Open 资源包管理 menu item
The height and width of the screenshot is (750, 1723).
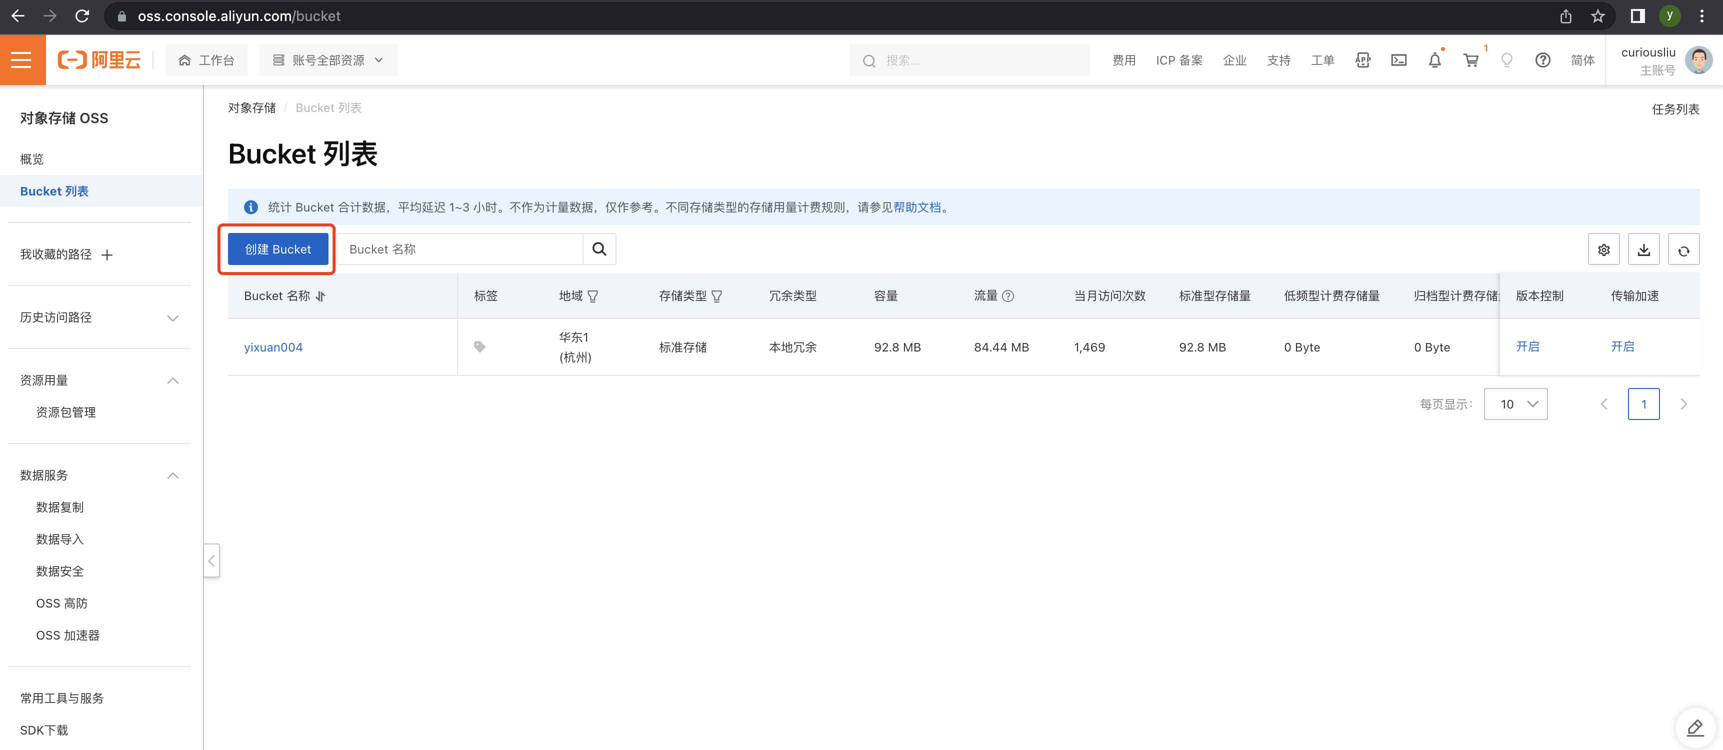(x=65, y=412)
